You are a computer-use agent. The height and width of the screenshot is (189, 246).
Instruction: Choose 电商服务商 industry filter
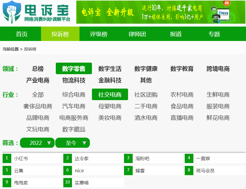coord(74,118)
